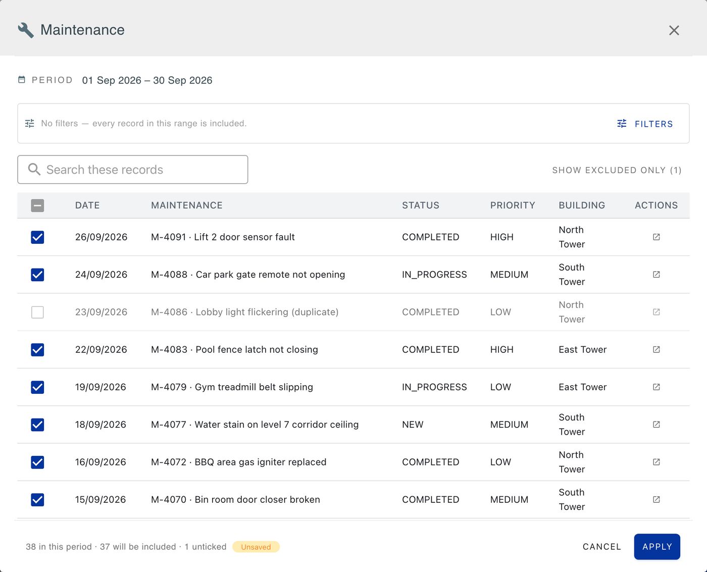
Task: Show excluded only records
Action: click(x=617, y=170)
